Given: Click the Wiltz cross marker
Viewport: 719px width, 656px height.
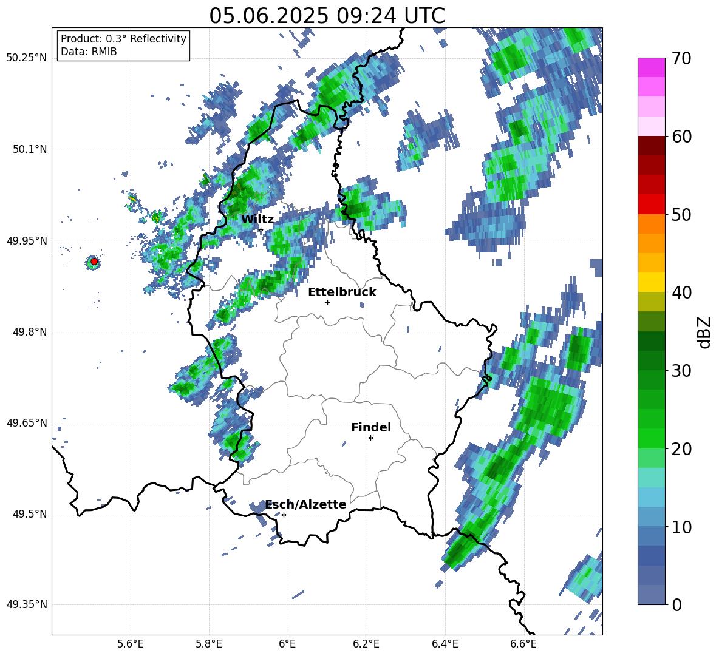Looking at the screenshot, I should pyautogui.click(x=261, y=229).
